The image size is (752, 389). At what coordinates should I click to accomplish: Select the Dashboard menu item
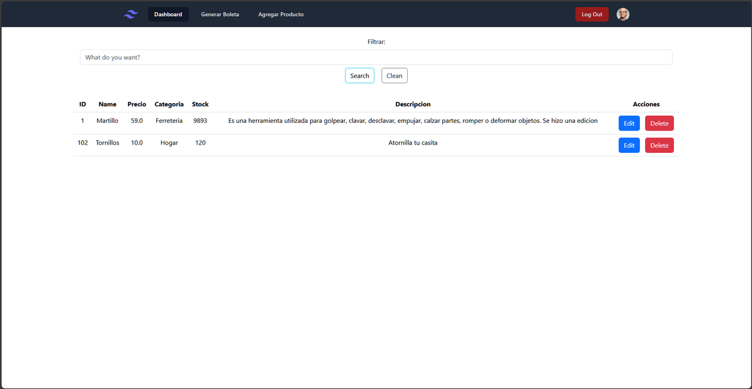168,14
